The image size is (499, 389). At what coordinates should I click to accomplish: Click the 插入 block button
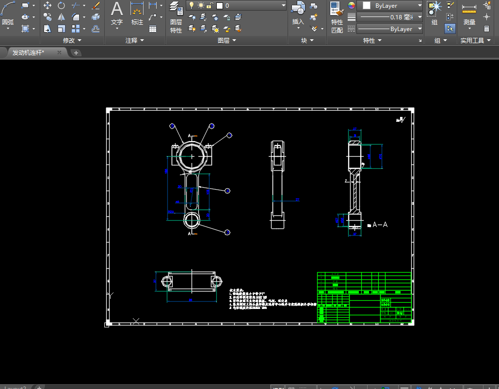(x=298, y=16)
